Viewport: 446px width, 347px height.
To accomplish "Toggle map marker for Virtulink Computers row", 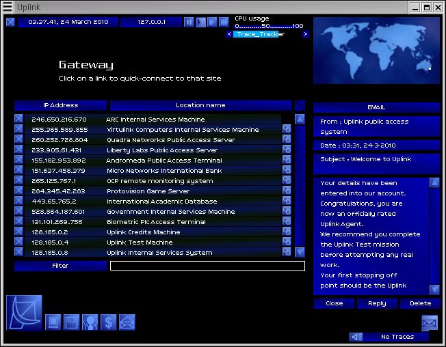I will click(287, 129).
